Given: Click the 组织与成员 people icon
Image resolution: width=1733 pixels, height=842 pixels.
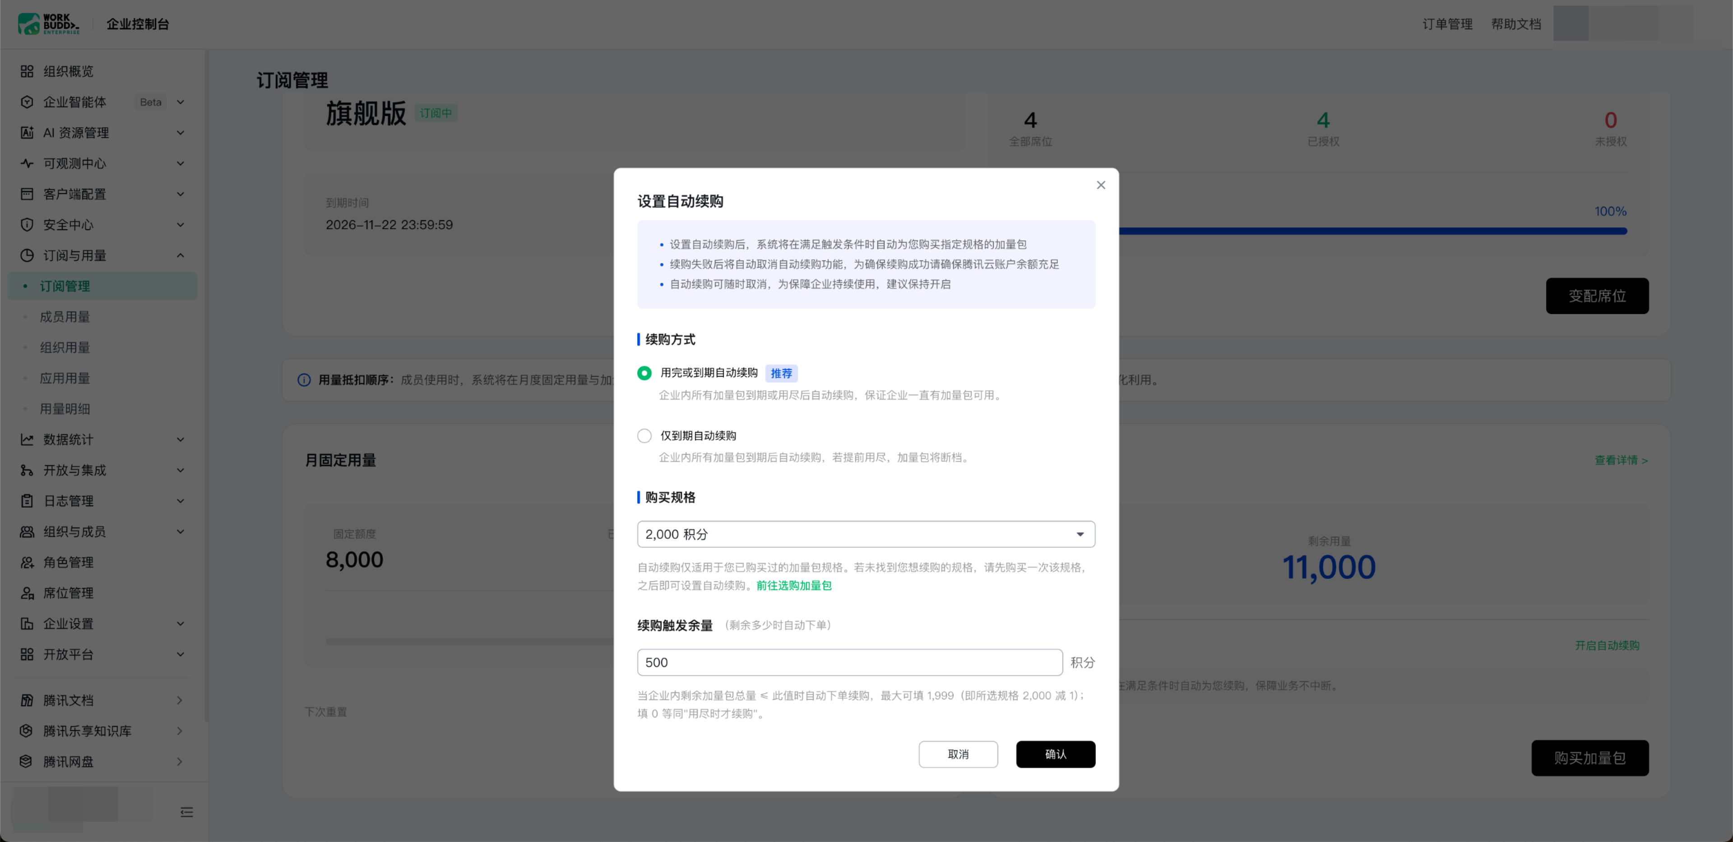Looking at the screenshot, I should 27,532.
